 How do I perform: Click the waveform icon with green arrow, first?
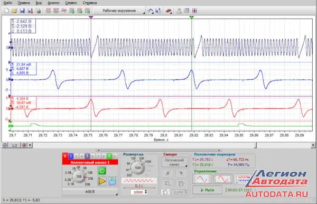tap(72, 11)
